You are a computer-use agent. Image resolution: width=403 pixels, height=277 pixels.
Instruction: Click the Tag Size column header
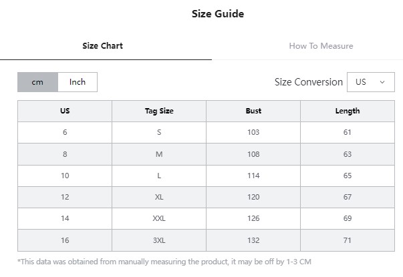[159, 111]
